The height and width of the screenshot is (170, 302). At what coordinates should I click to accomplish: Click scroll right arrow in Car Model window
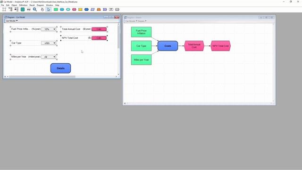tap(116, 76)
